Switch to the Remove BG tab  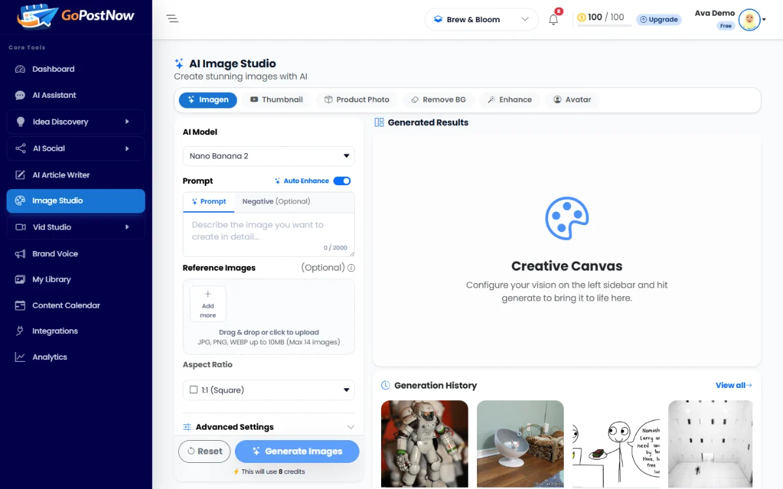point(438,100)
